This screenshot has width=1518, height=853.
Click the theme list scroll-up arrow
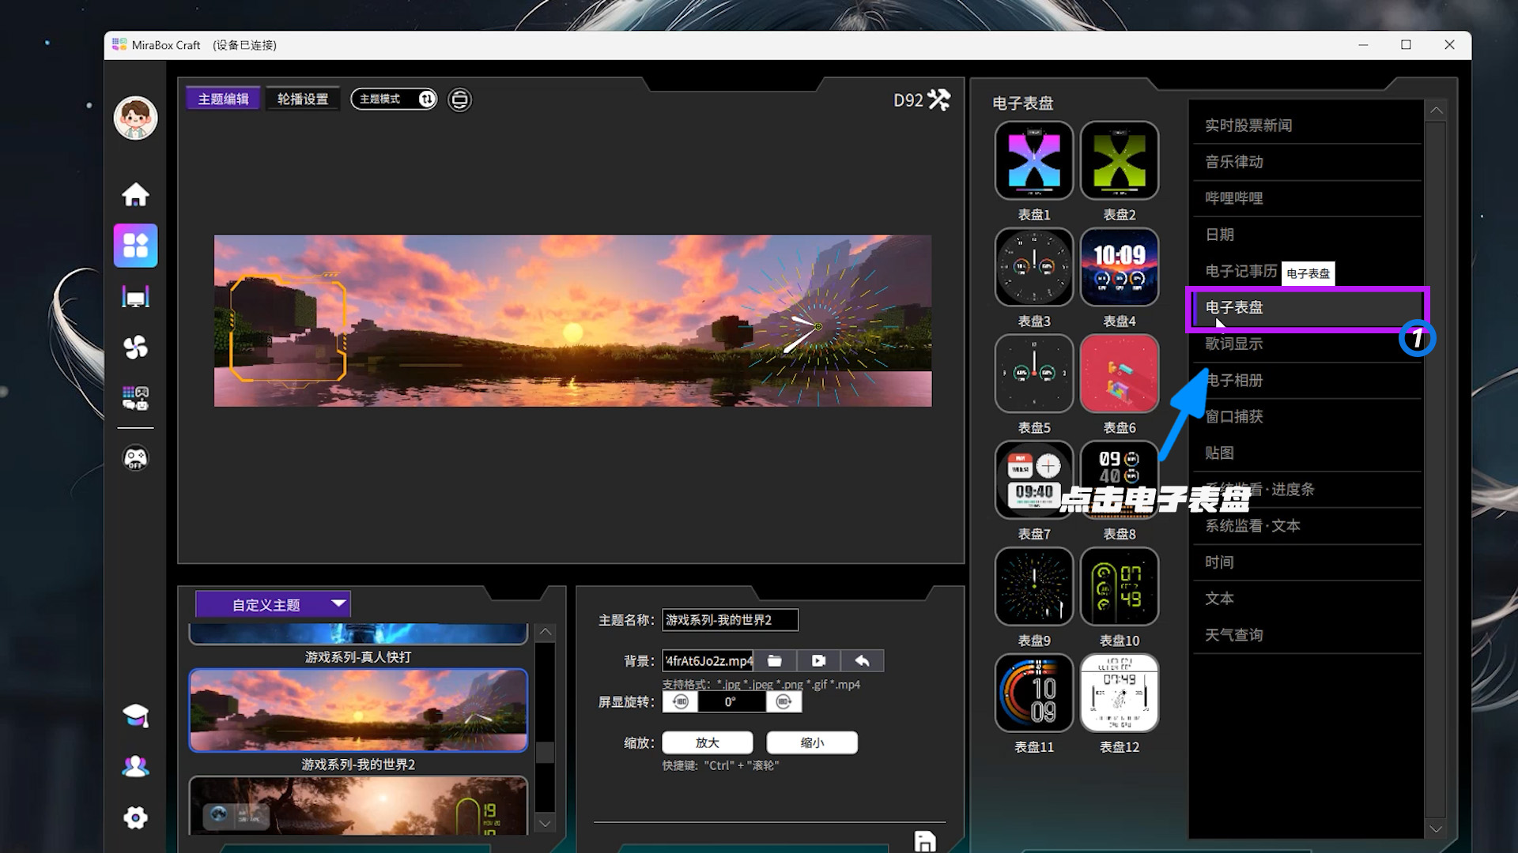point(545,632)
